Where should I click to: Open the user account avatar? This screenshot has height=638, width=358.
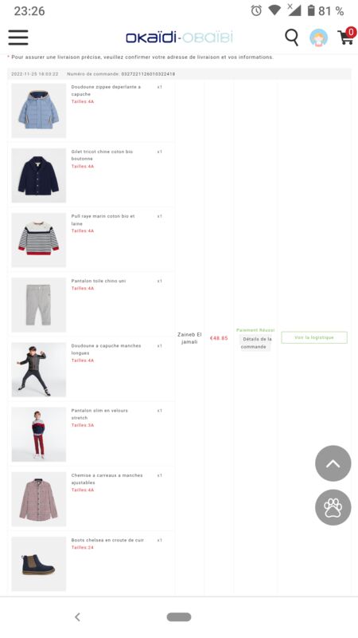[x=319, y=37]
